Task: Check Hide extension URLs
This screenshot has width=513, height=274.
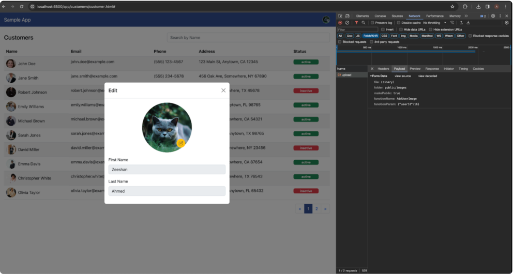Action: click(431, 29)
